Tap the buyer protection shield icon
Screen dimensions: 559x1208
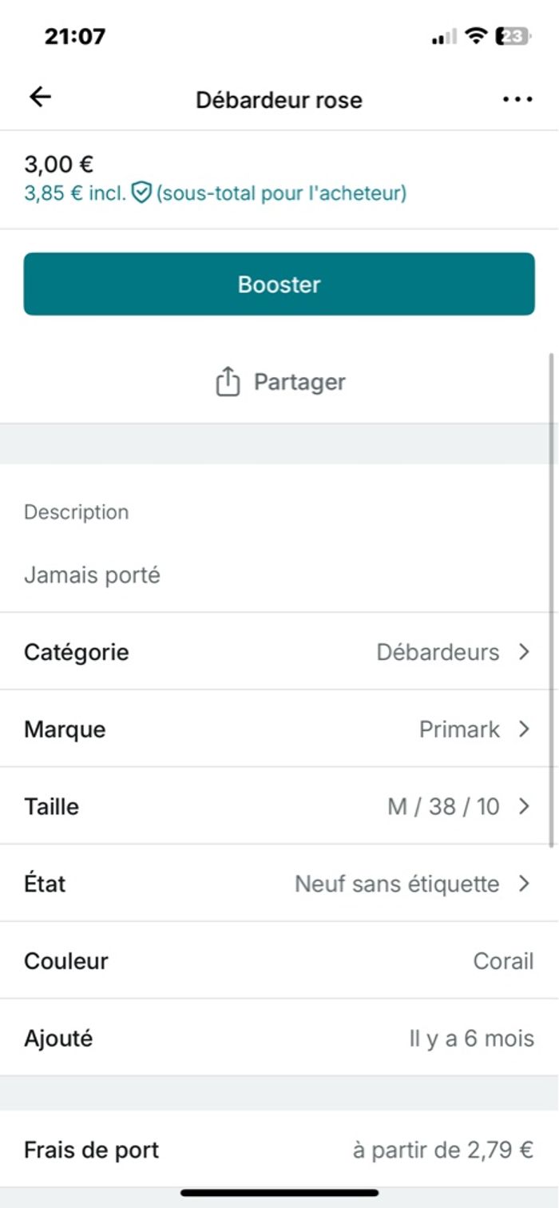[141, 193]
